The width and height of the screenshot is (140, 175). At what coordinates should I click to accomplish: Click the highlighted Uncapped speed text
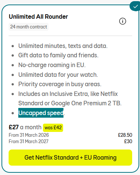click(41, 113)
